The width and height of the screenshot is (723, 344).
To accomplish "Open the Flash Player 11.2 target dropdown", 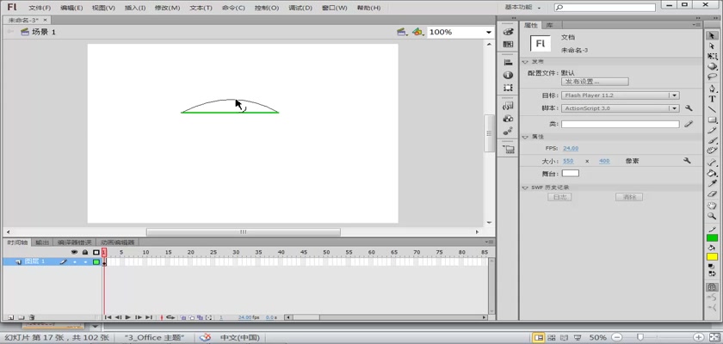I will [675, 95].
